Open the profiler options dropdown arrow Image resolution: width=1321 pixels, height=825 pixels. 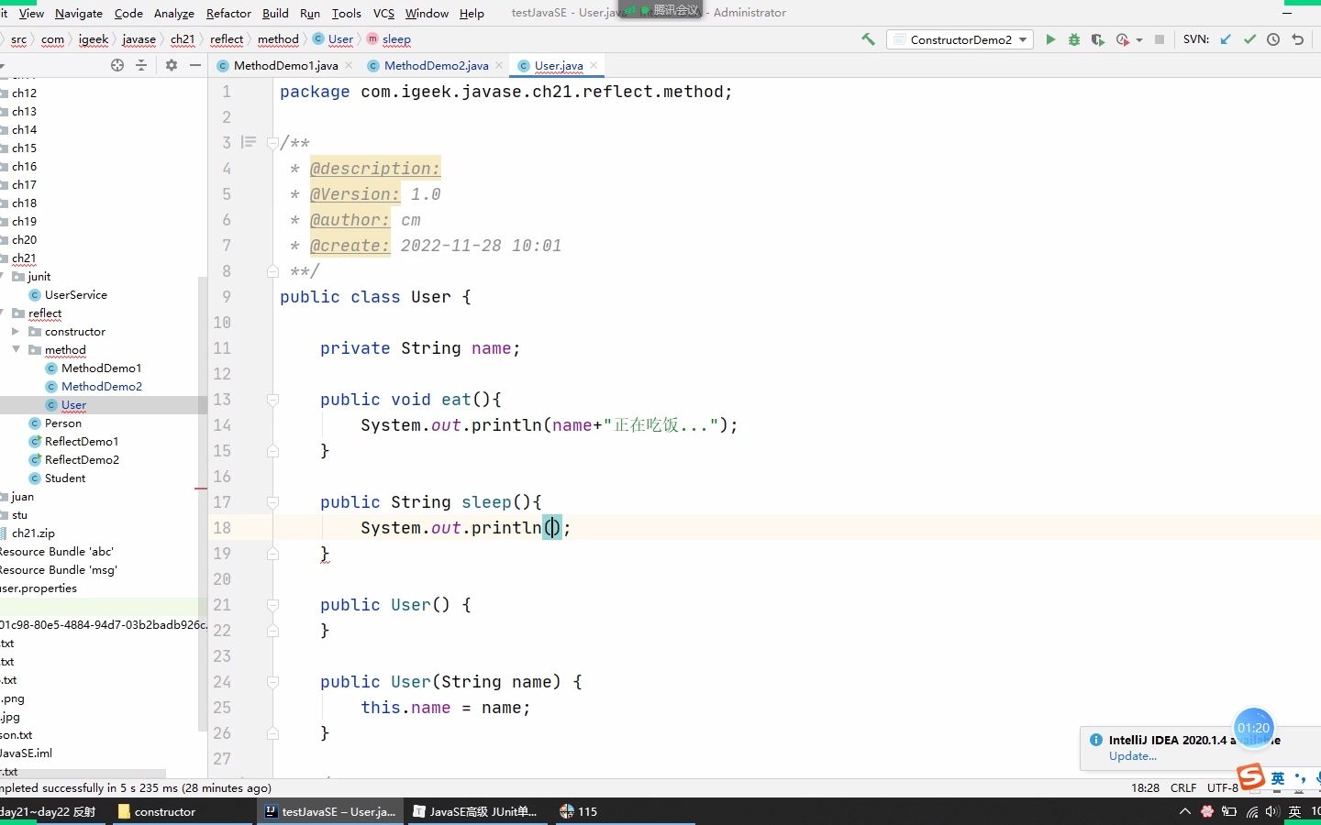1139,40
